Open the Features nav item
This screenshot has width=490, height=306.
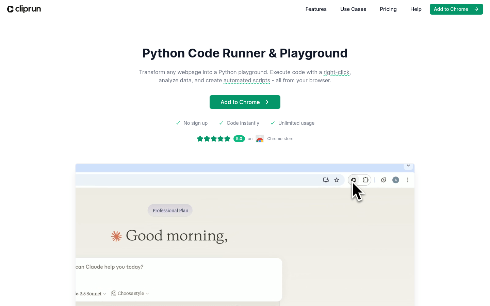316,9
